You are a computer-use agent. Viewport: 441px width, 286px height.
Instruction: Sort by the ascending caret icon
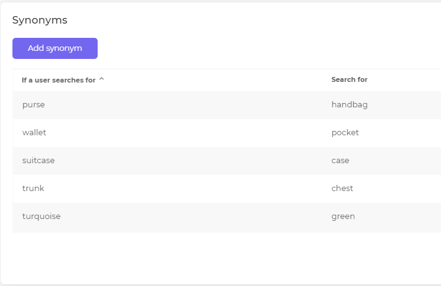pyautogui.click(x=101, y=79)
